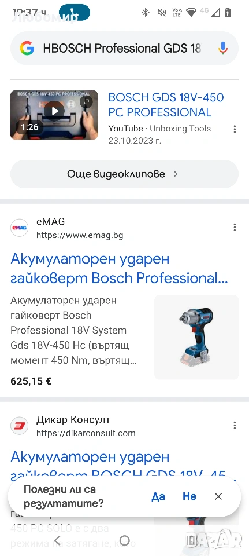Activate voice search microphone

coord(223,48)
